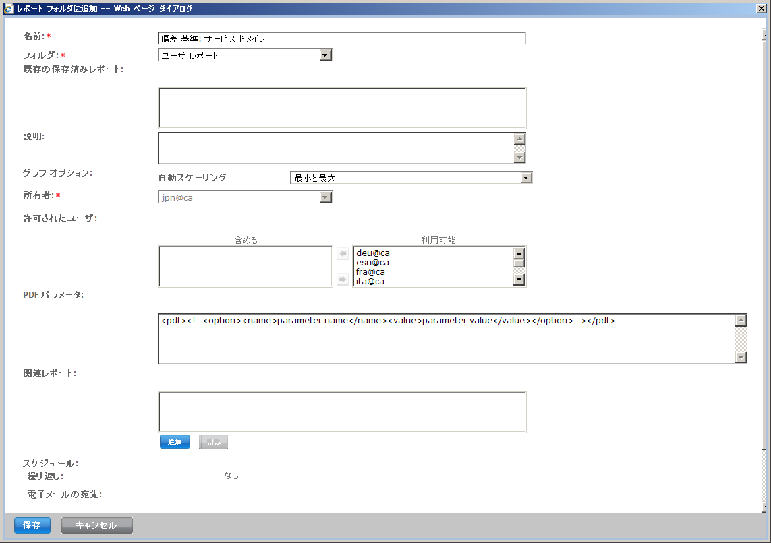Click the blue 追加 button under 関連レポート
The width and height of the screenshot is (771, 543).
tap(175, 442)
